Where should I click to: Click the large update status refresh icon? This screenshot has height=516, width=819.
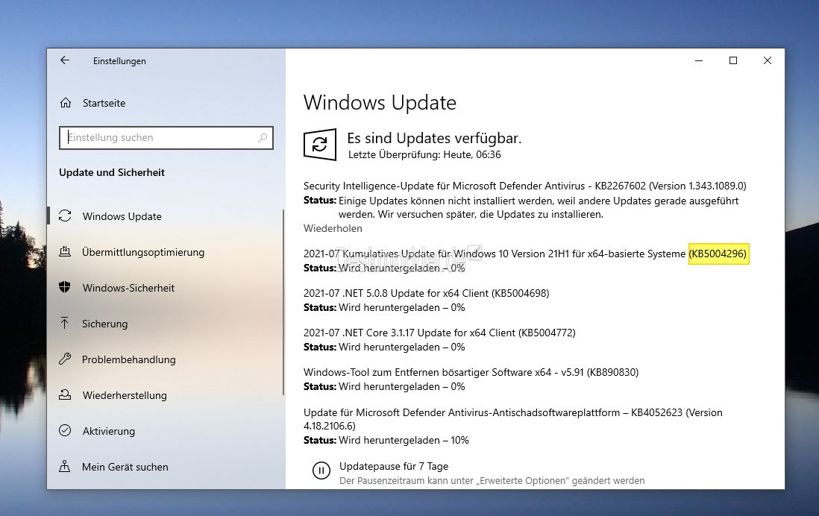click(320, 144)
